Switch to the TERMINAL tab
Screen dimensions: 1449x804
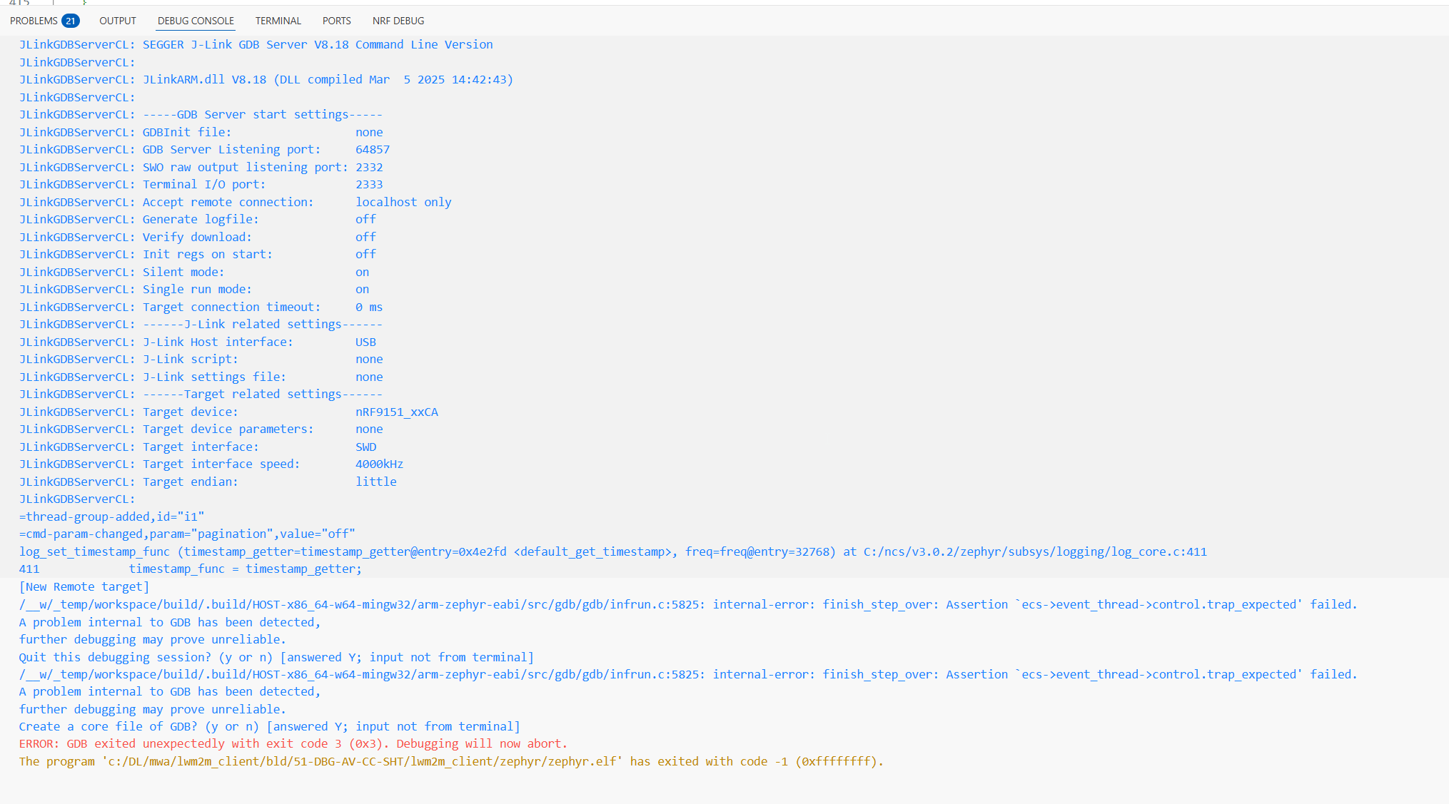coord(278,21)
